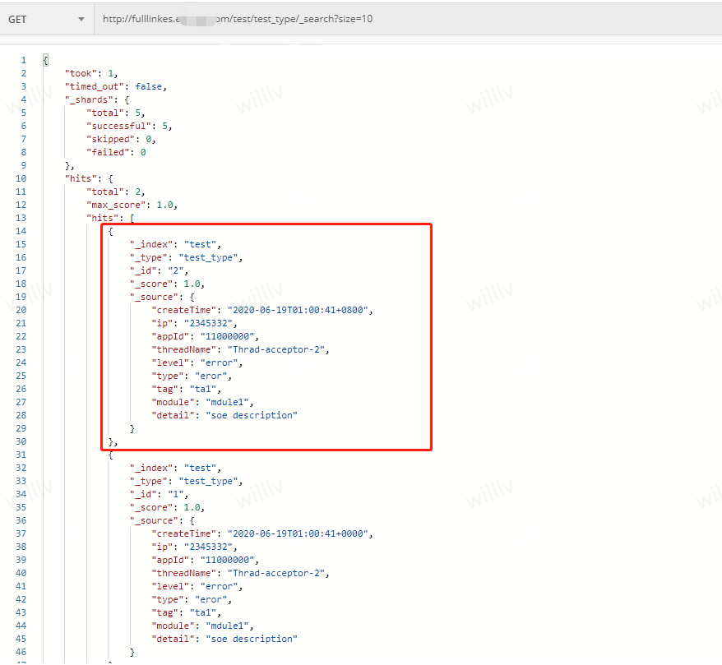The image size is (722, 665).
Task: Click "module": "mdule1" on line 27
Action: pyautogui.click(x=202, y=402)
